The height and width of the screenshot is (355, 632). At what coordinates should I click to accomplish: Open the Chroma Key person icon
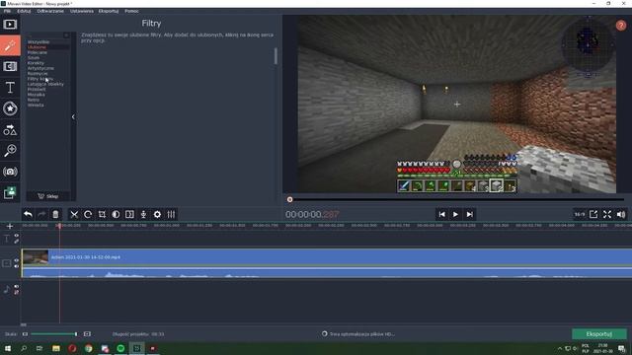pos(10,193)
